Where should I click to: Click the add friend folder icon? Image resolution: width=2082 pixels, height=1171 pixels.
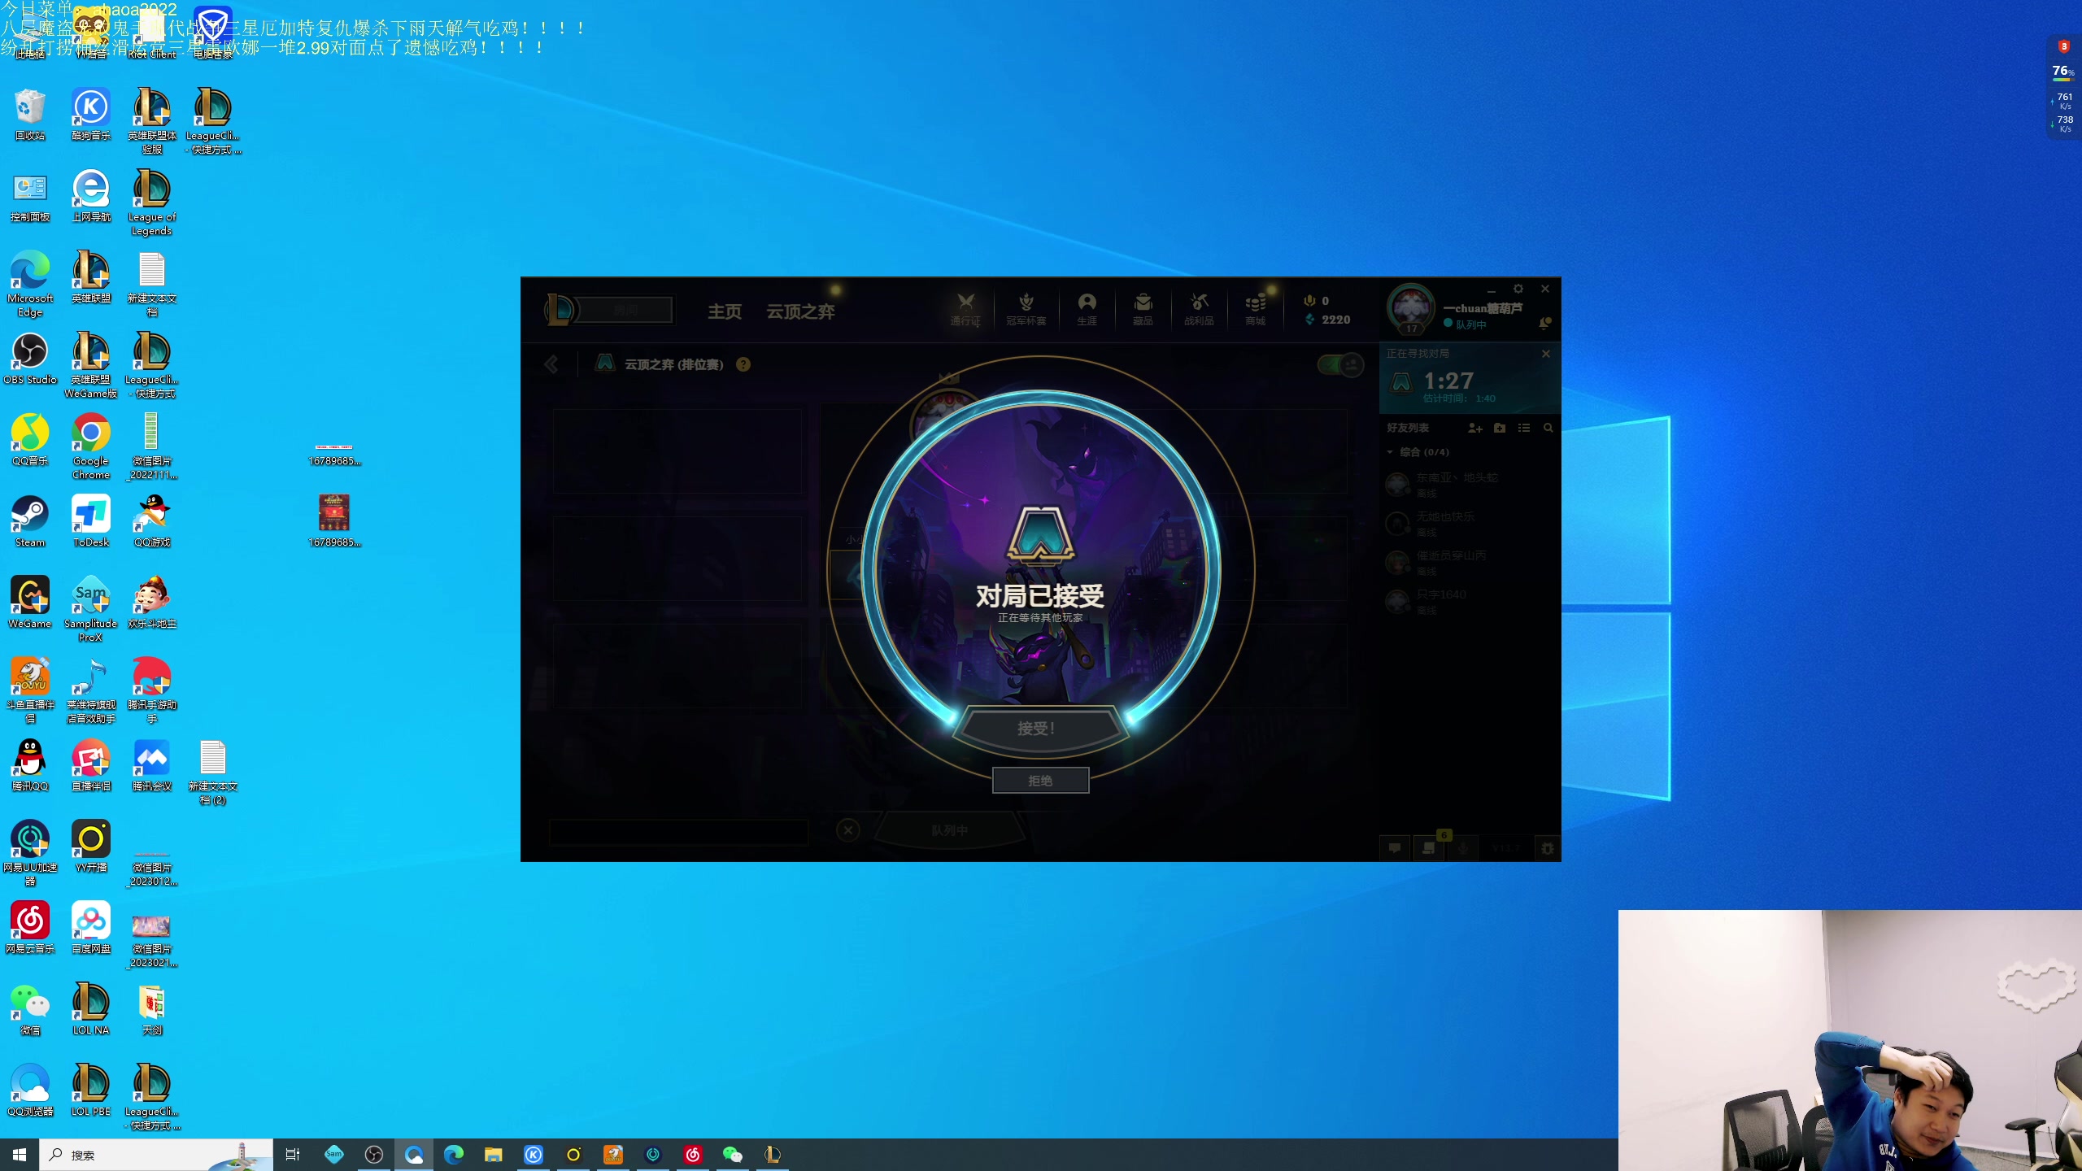[x=1500, y=428]
